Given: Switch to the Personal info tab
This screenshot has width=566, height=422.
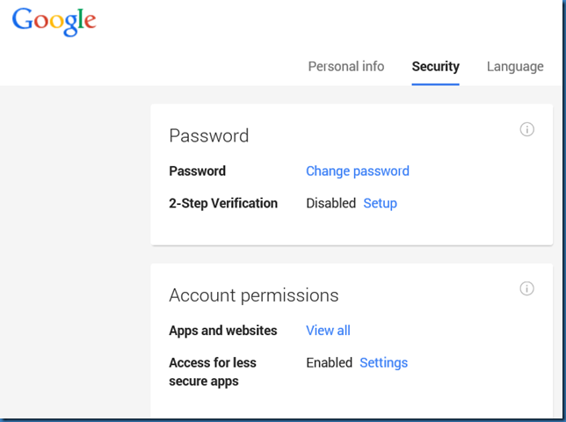Looking at the screenshot, I should coord(345,67).
